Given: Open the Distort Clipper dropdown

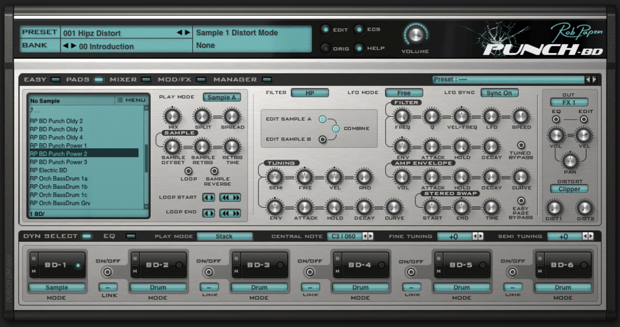Looking at the screenshot, I should 569,189.
